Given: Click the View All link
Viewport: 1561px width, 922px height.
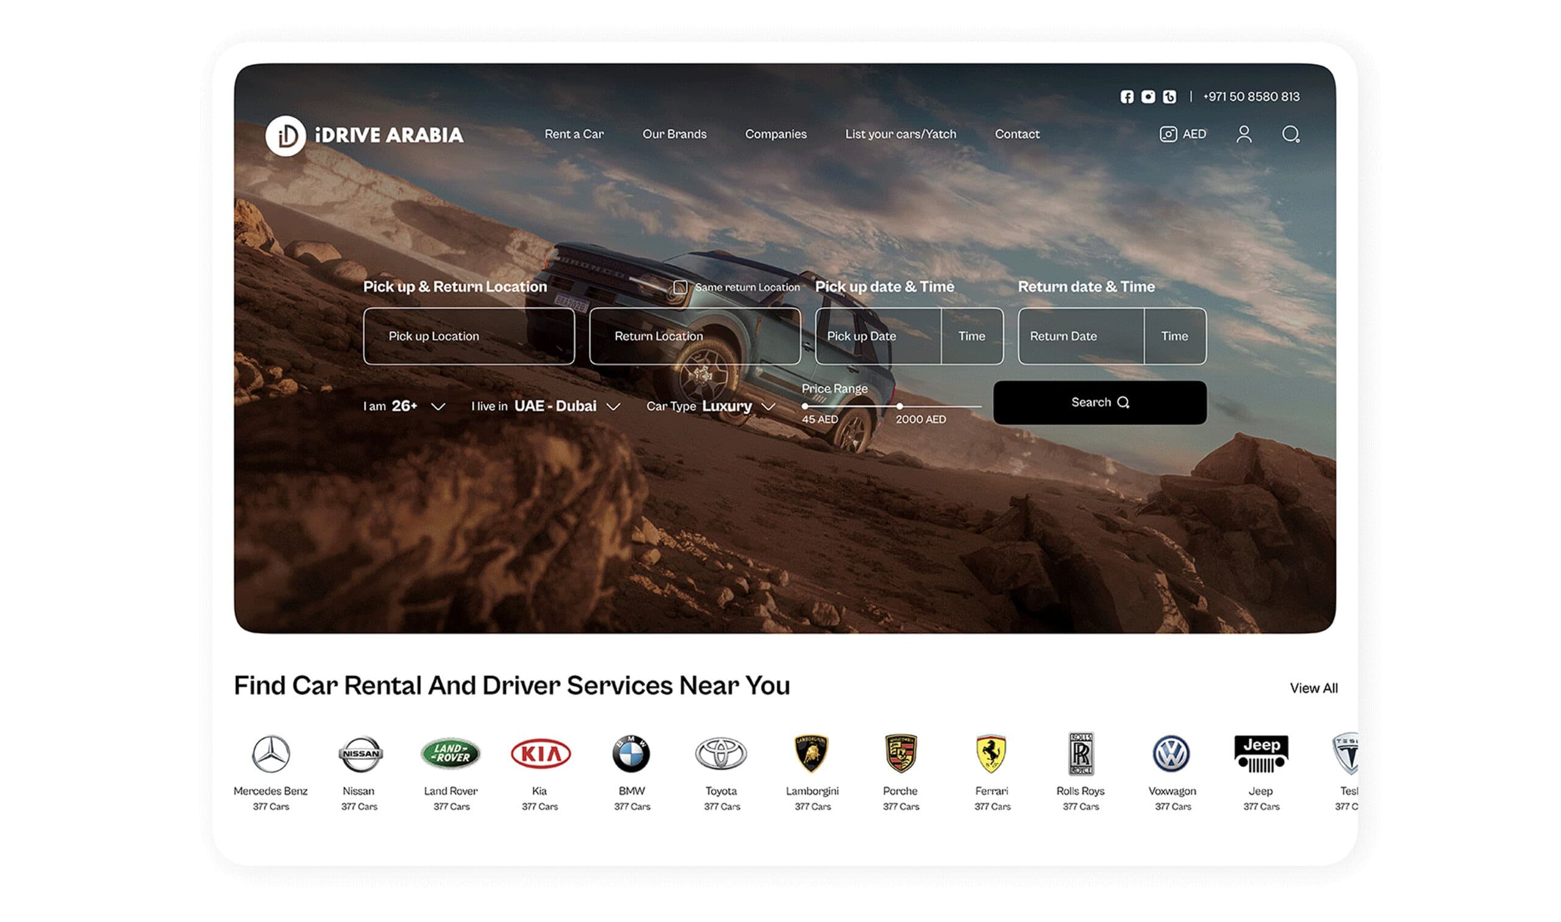Looking at the screenshot, I should [1313, 688].
